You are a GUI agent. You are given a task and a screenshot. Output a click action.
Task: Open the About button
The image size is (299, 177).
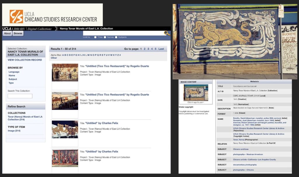(7, 33)
